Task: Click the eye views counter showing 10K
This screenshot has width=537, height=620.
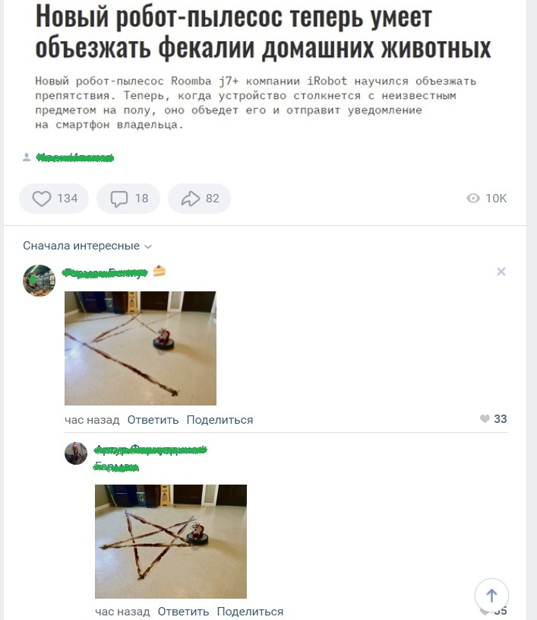Action: click(x=486, y=198)
